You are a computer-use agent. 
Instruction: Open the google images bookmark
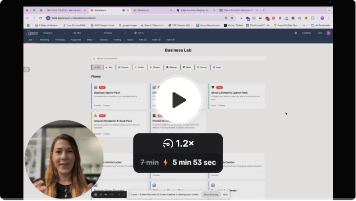pyautogui.click(x=128, y=25)
